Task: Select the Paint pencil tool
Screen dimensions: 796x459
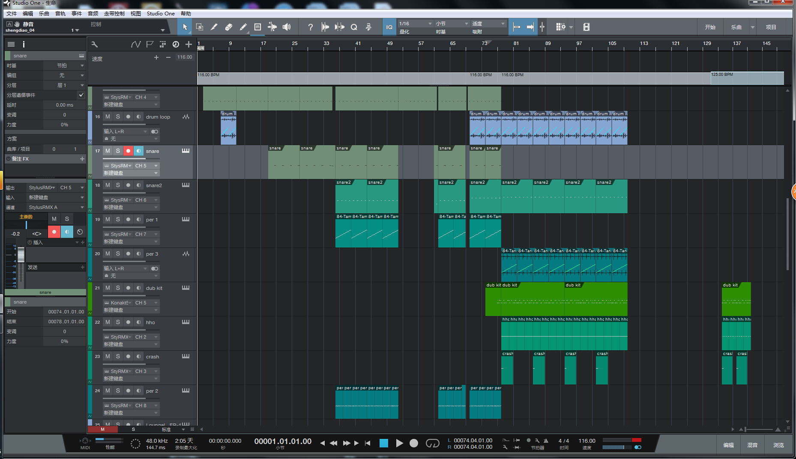Action: pyautogui.click(x=243, y=27)
